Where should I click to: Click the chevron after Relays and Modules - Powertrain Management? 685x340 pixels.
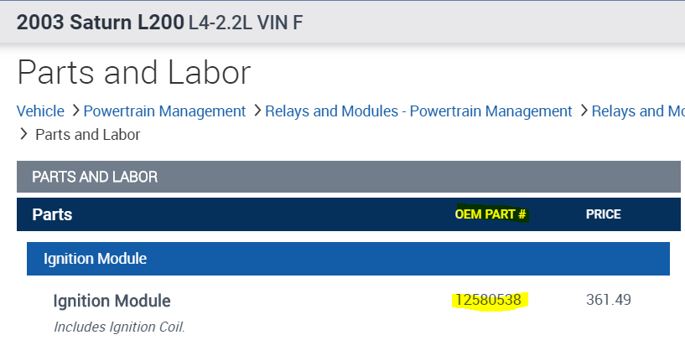pos(583,111)
